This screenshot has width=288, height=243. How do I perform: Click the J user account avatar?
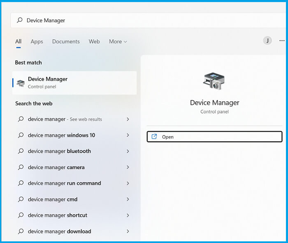click(267, 41)
